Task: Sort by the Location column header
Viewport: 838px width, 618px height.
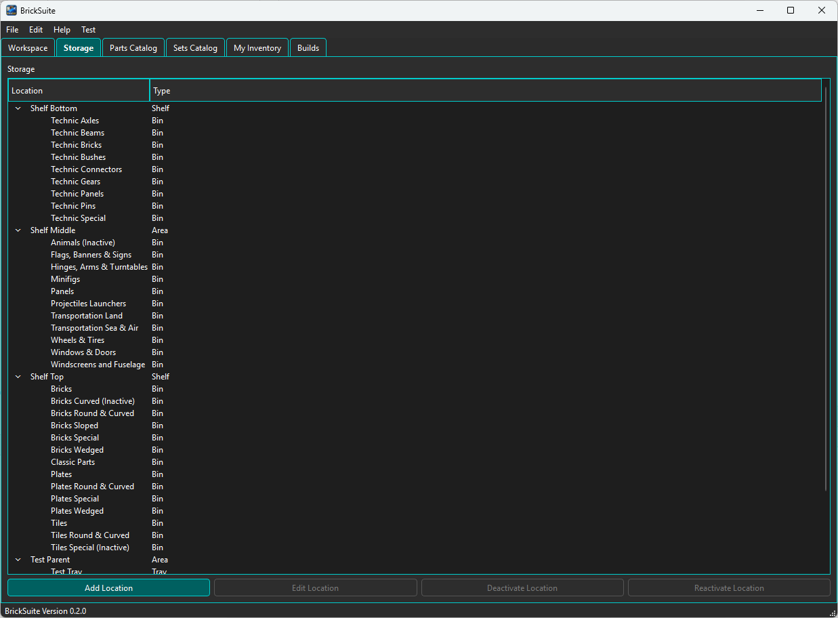Action: point(79,91)
